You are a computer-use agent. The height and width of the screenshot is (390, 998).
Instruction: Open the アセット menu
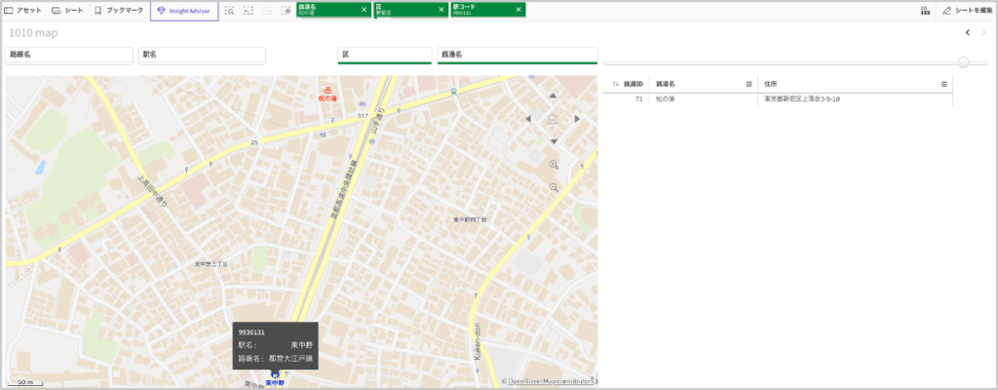pos(23,10)
